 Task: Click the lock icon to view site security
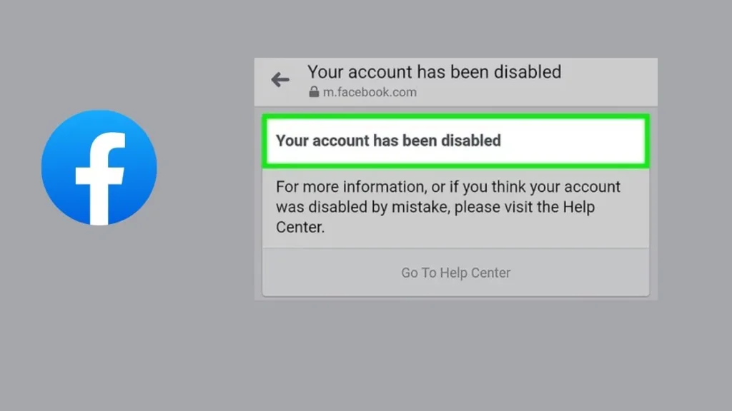tap(313, 92)
